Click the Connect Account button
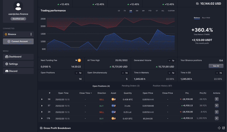The image size is (227, 132). [x=18, y=41]
